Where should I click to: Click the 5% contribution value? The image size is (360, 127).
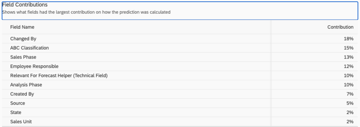coord(350,103)
